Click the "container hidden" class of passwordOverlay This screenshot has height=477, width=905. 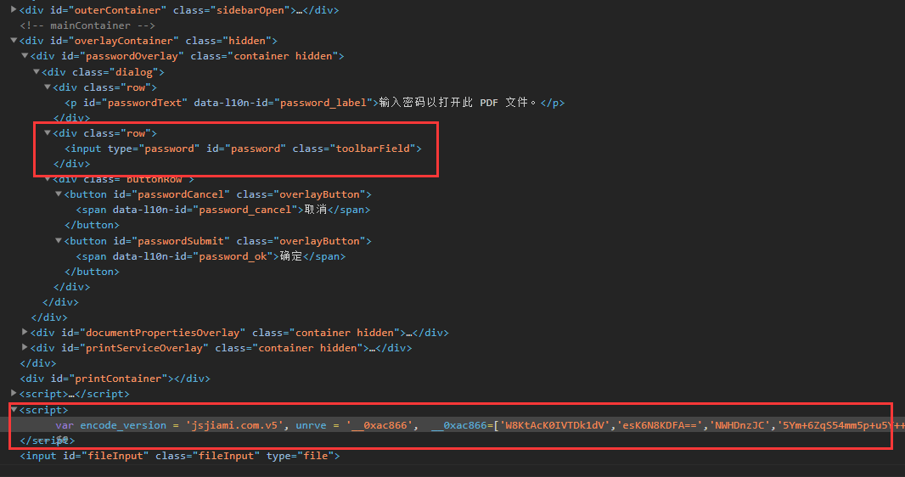(283, 56)
